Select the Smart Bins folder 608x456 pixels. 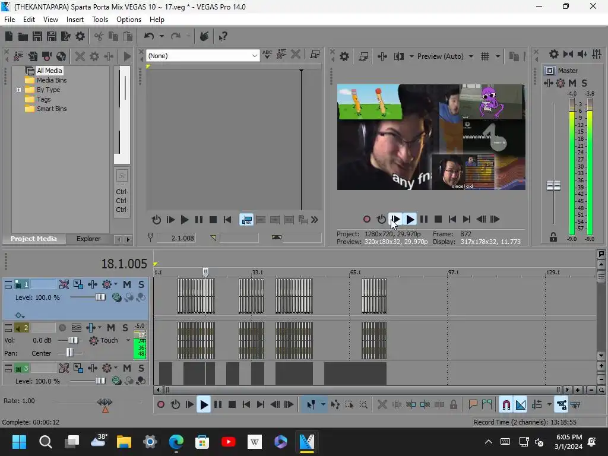pos(52,109)
